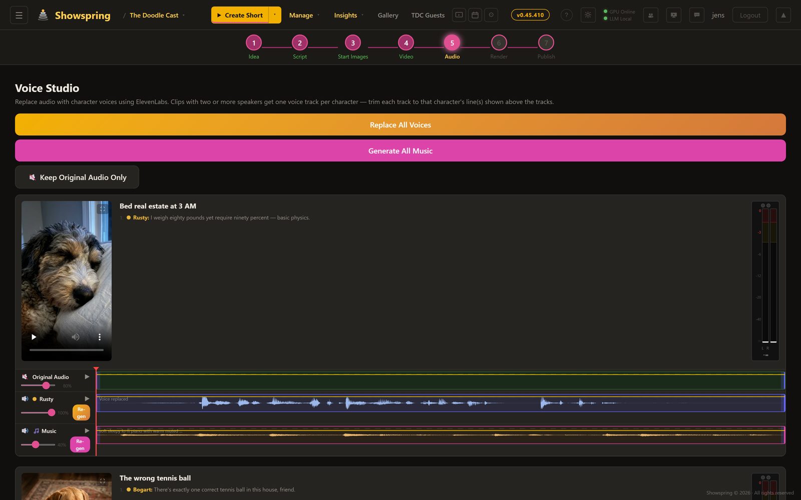The image size is (801, 500).
Task: Mute the Rusty voice track
Action: coord(25,398)
